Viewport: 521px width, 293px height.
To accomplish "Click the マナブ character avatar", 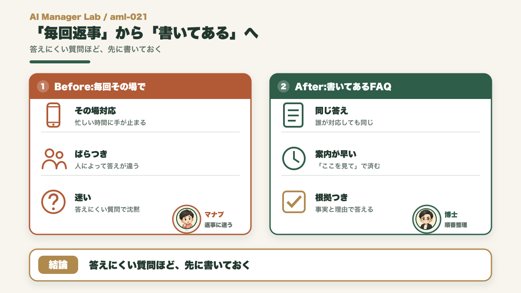I will click(187, 219).
